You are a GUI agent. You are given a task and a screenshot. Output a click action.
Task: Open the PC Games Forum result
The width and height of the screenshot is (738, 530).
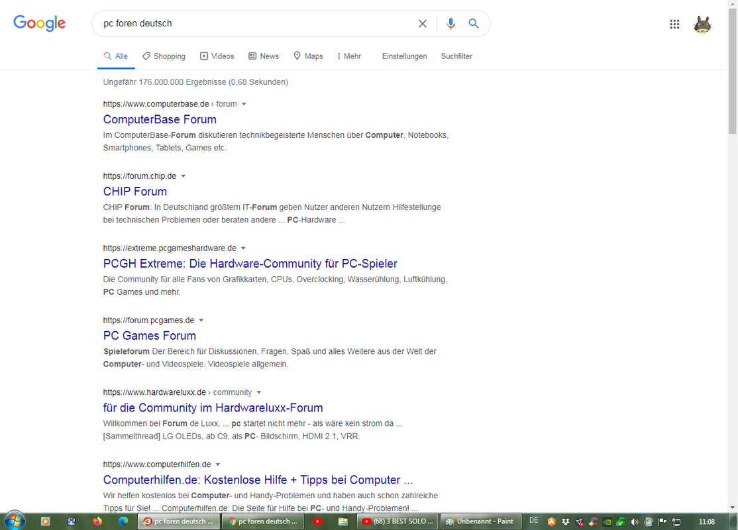tap(149, 335)
